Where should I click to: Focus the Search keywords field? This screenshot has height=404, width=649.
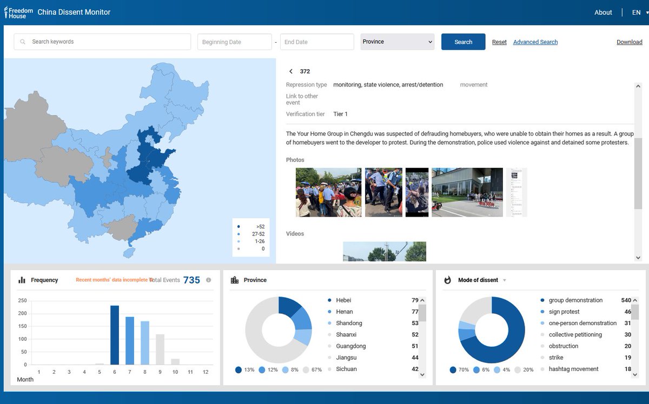click(x=102, y=42)
